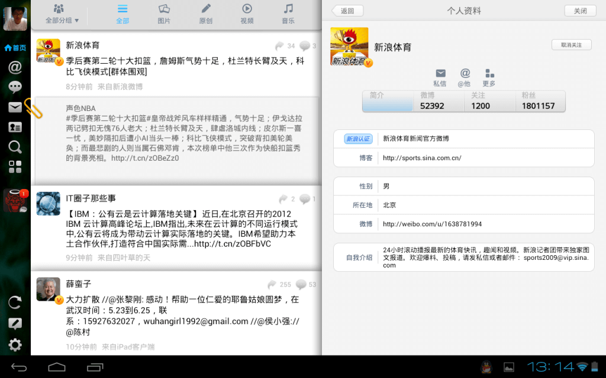The image size is (606, 378).
Task: Open the 更多 more options icon
Action: click(489, 77)
